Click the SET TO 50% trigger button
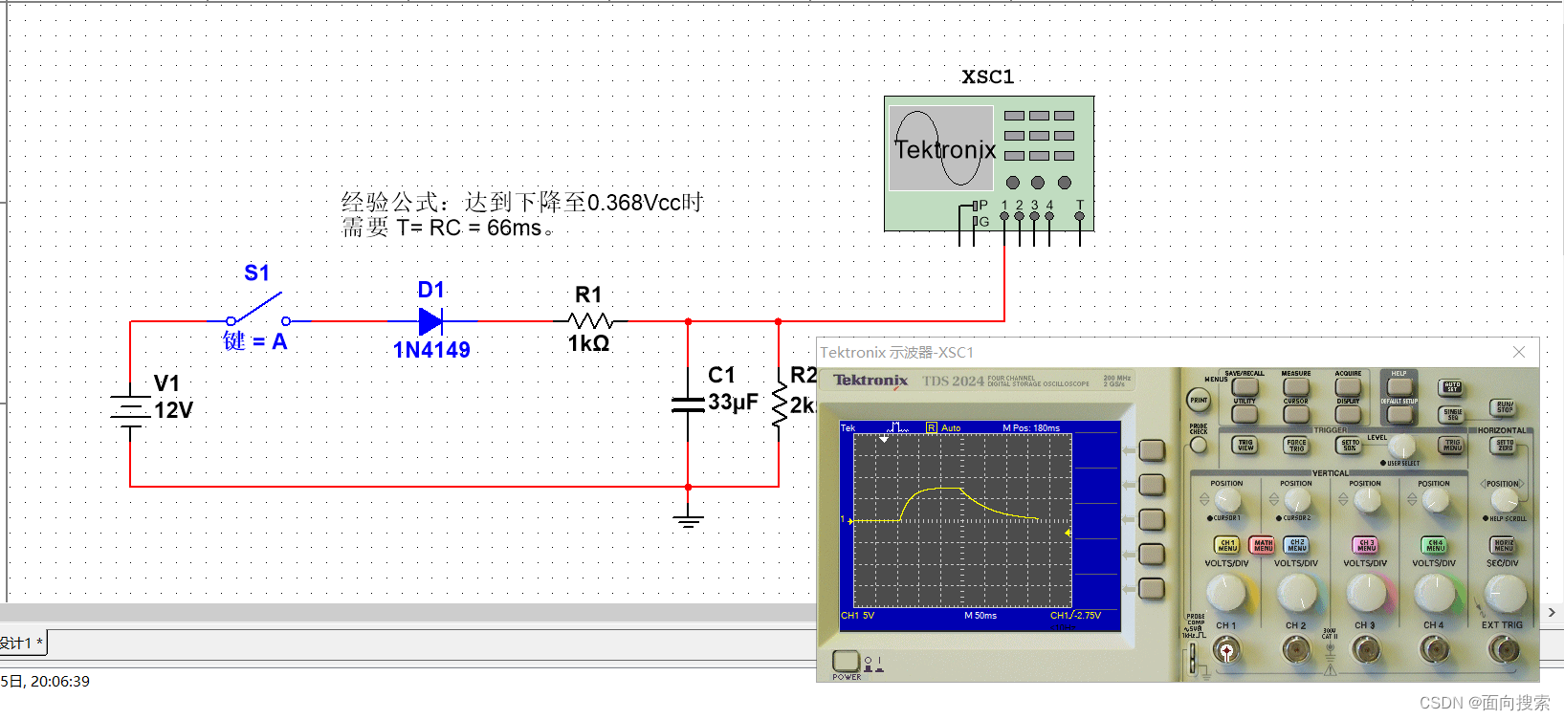This screenshot has height=720, width=1564. (x=1349, y=445)
